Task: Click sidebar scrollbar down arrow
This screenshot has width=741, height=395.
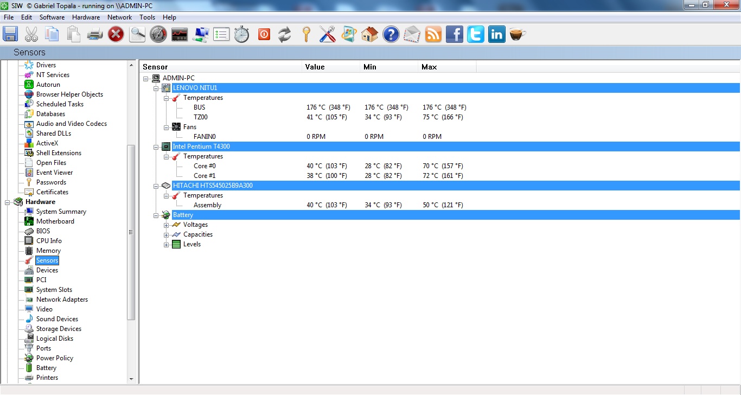Action: pos(131,379)
